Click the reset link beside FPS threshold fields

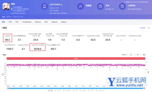(x=144, y=55)
